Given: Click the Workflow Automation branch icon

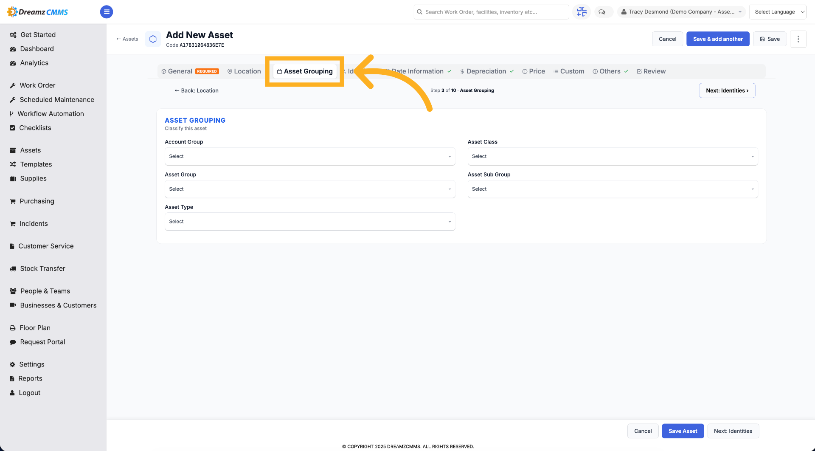Looking at the screenshot, I should click(x=11, y=114).
